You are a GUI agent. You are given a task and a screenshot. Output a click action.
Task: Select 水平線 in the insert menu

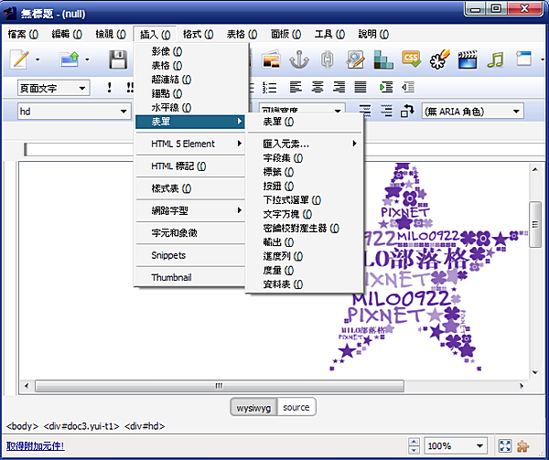pyautogui.click(x=189, y=107)
